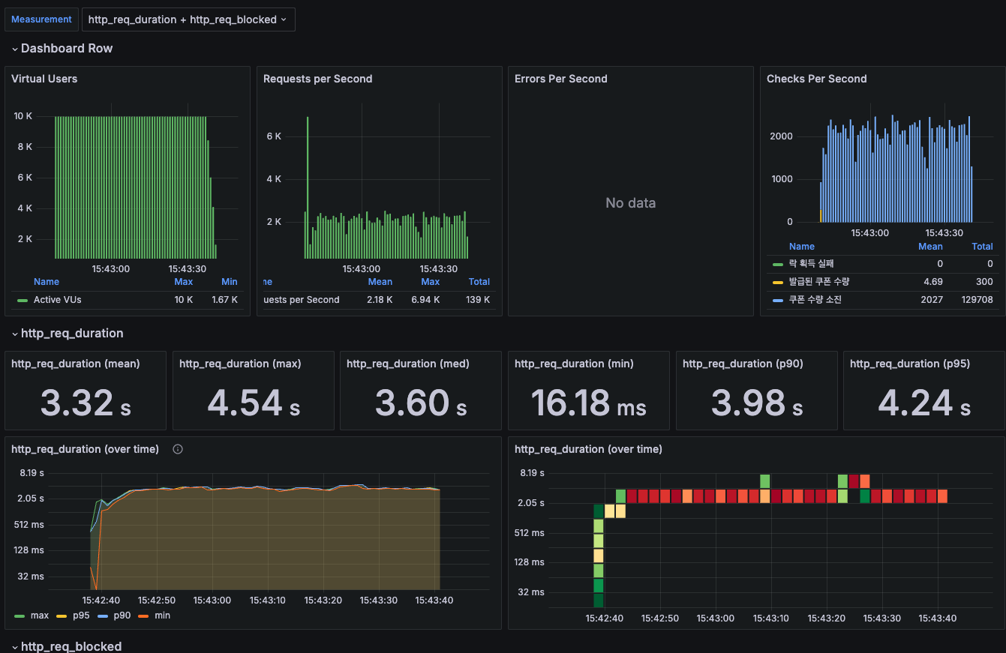Click the 4.24 s p95 duration value
This screenshot has width=1006, height=653.
click(x=924, y=403)
